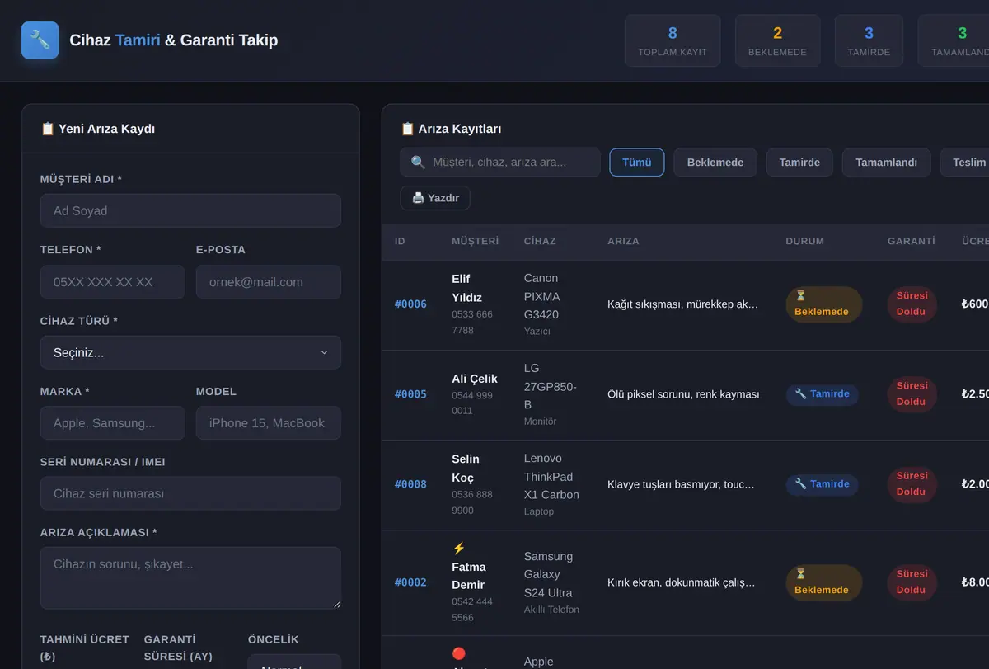This screenshot has height=669, width=989.
Task: Click the Süresi Doldu badge in row #0008
Action: tap(912, 484)
